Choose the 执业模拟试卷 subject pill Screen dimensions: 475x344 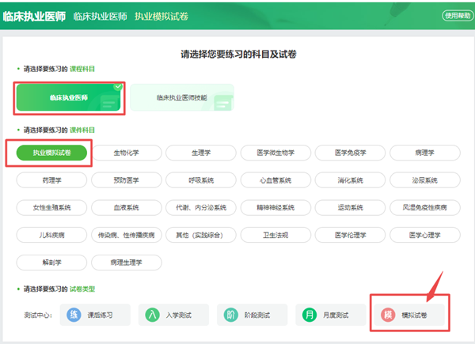coord(51,153)
